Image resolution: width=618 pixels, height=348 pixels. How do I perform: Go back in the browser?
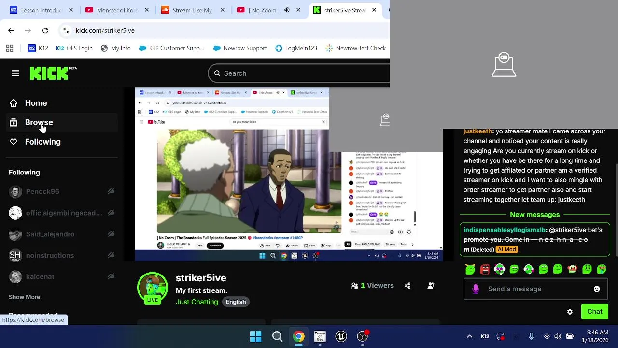11,30
